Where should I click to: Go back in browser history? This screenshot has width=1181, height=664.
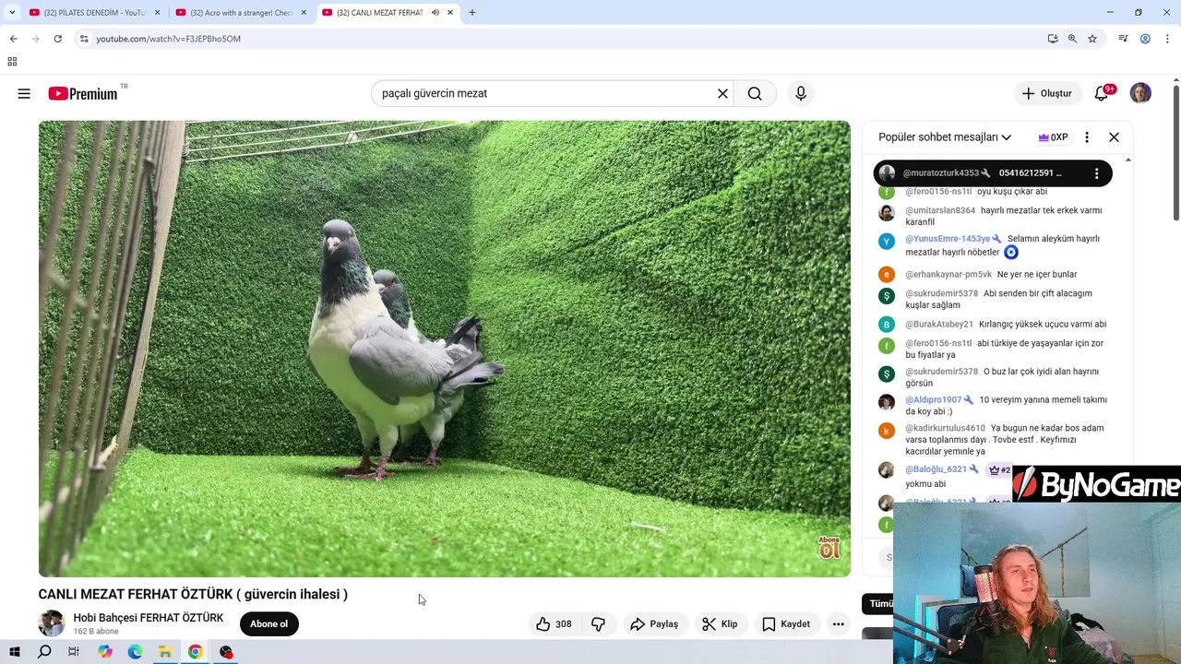13,39
